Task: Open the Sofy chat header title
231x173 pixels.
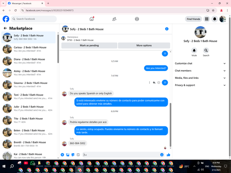Action: point(87,29)
